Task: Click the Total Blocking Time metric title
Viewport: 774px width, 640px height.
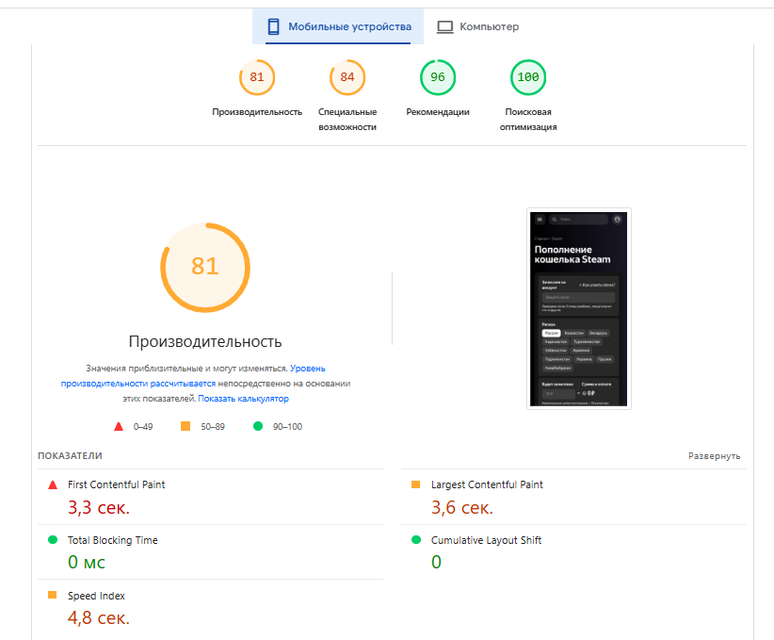Action: click(x=113, y=540)
